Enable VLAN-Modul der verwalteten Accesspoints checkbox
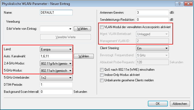Viewport: 194px width, 110px height. [x=102, y=27]
